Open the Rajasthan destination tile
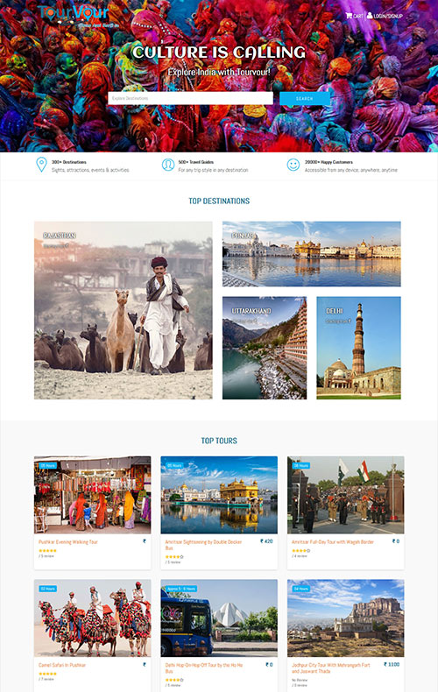 click(124, 310)
